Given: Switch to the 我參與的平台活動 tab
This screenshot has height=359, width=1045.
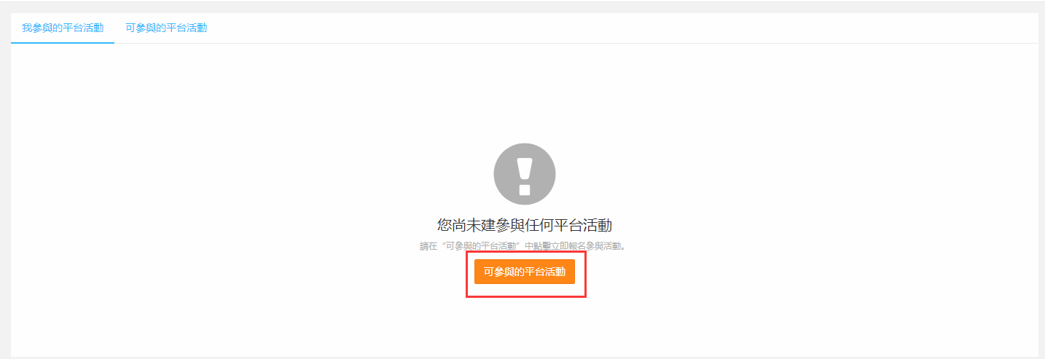Looking at the screenshot, I should click(63, 28).
